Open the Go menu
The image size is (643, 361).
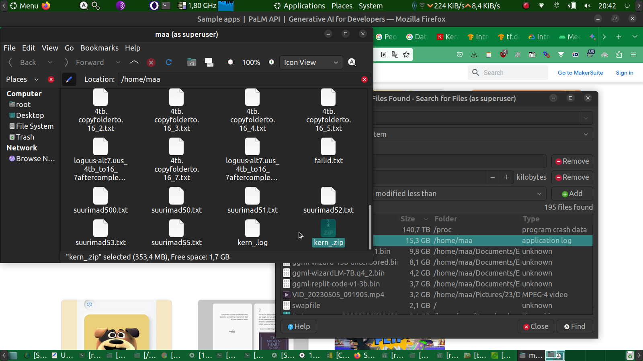click(x=69, y=48)
